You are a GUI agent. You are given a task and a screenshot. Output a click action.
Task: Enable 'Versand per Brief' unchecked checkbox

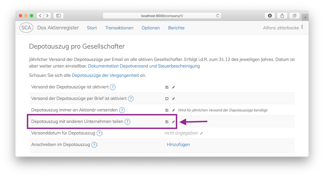pos(167,99)
